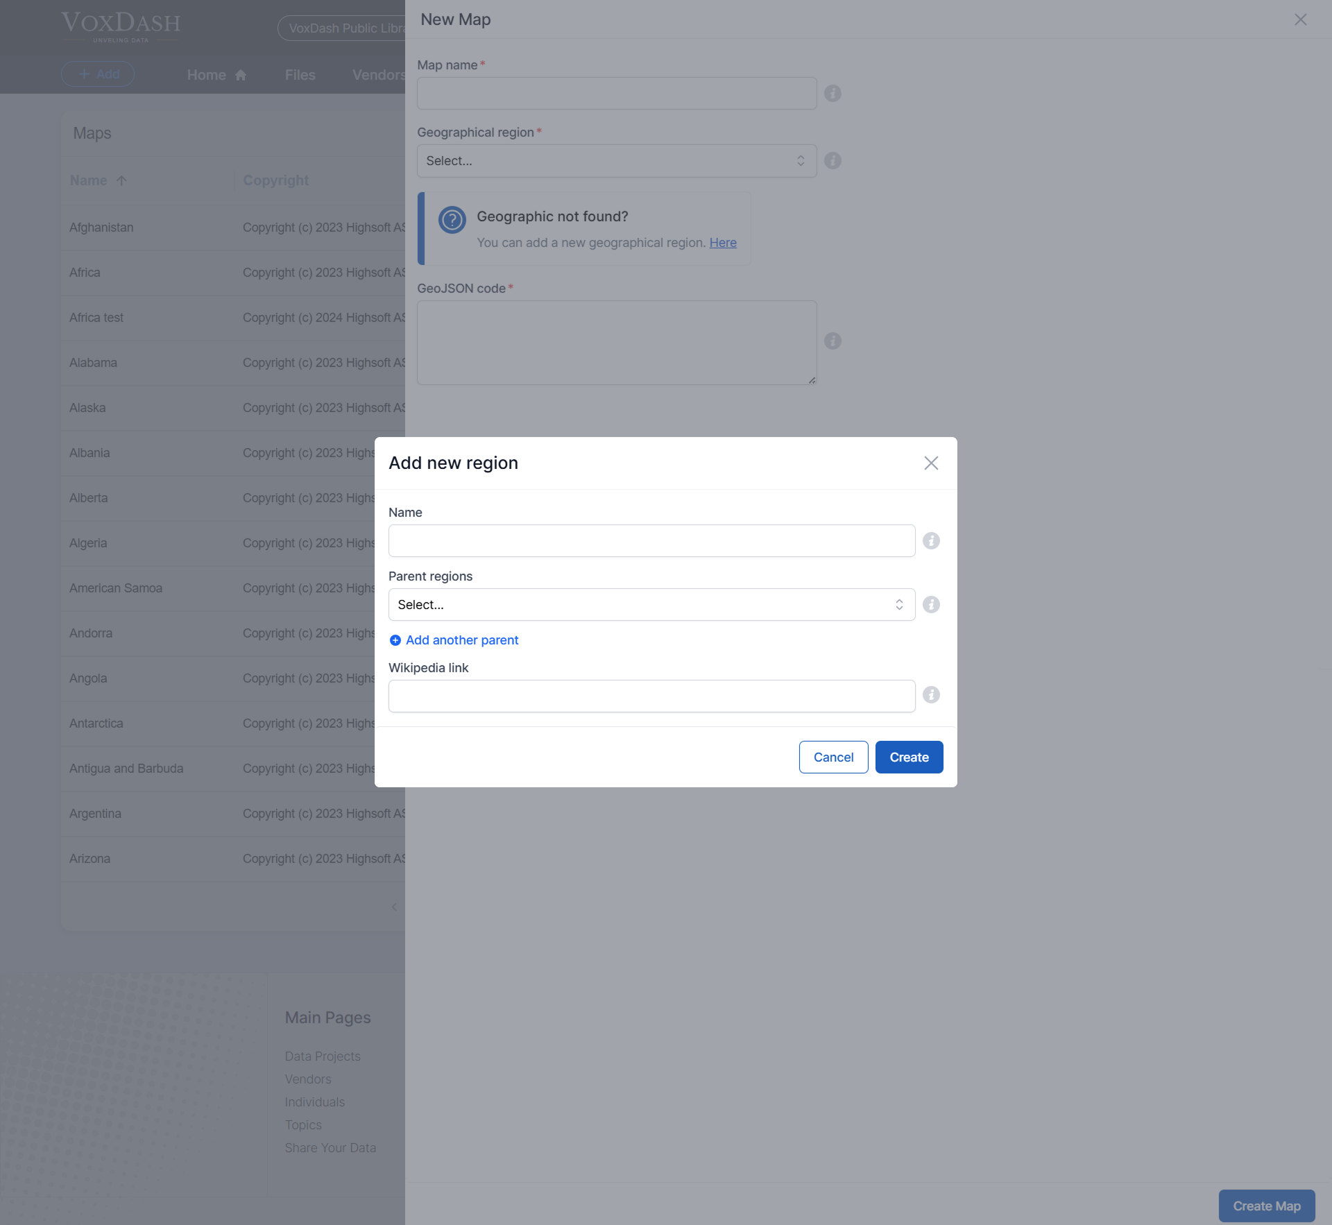Click into the Wikipedia link field
This screenshot has width=1332, height=1225.
click(651, 696)
